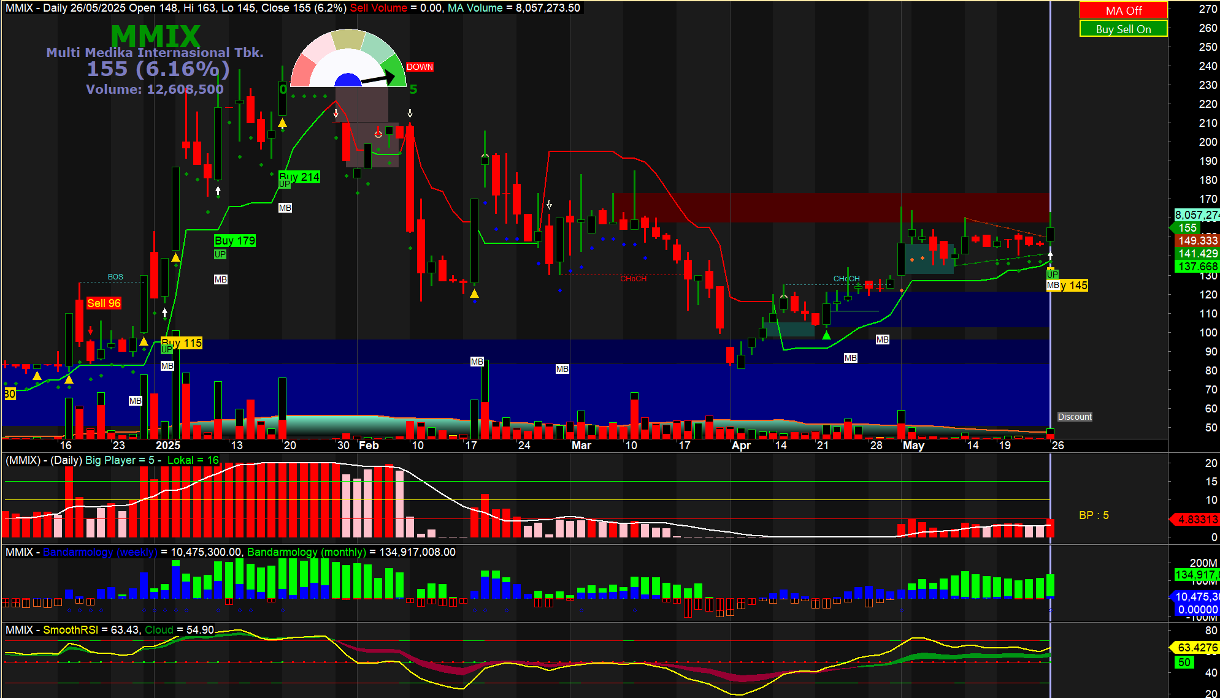The height and width of the screenshot is (698, 1220).
Task: Click the red Sell 96 signal label
Action: [x=104, y=303]
